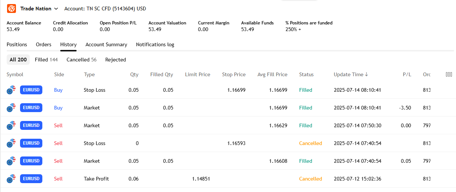Click the Symbol column header
This screenshot has width=456, height=192.
coord(15,74)
